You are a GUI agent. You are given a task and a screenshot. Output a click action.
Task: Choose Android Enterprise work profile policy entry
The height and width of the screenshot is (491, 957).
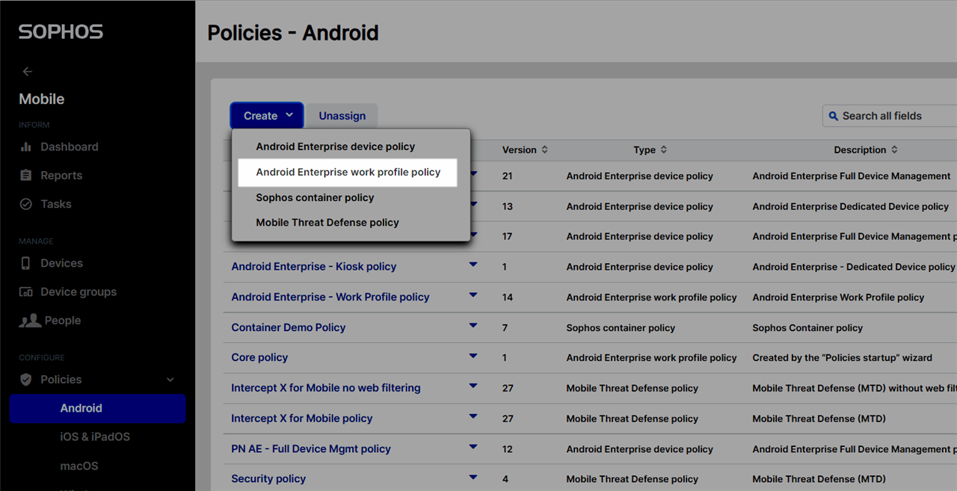click(x=348, y=172)
